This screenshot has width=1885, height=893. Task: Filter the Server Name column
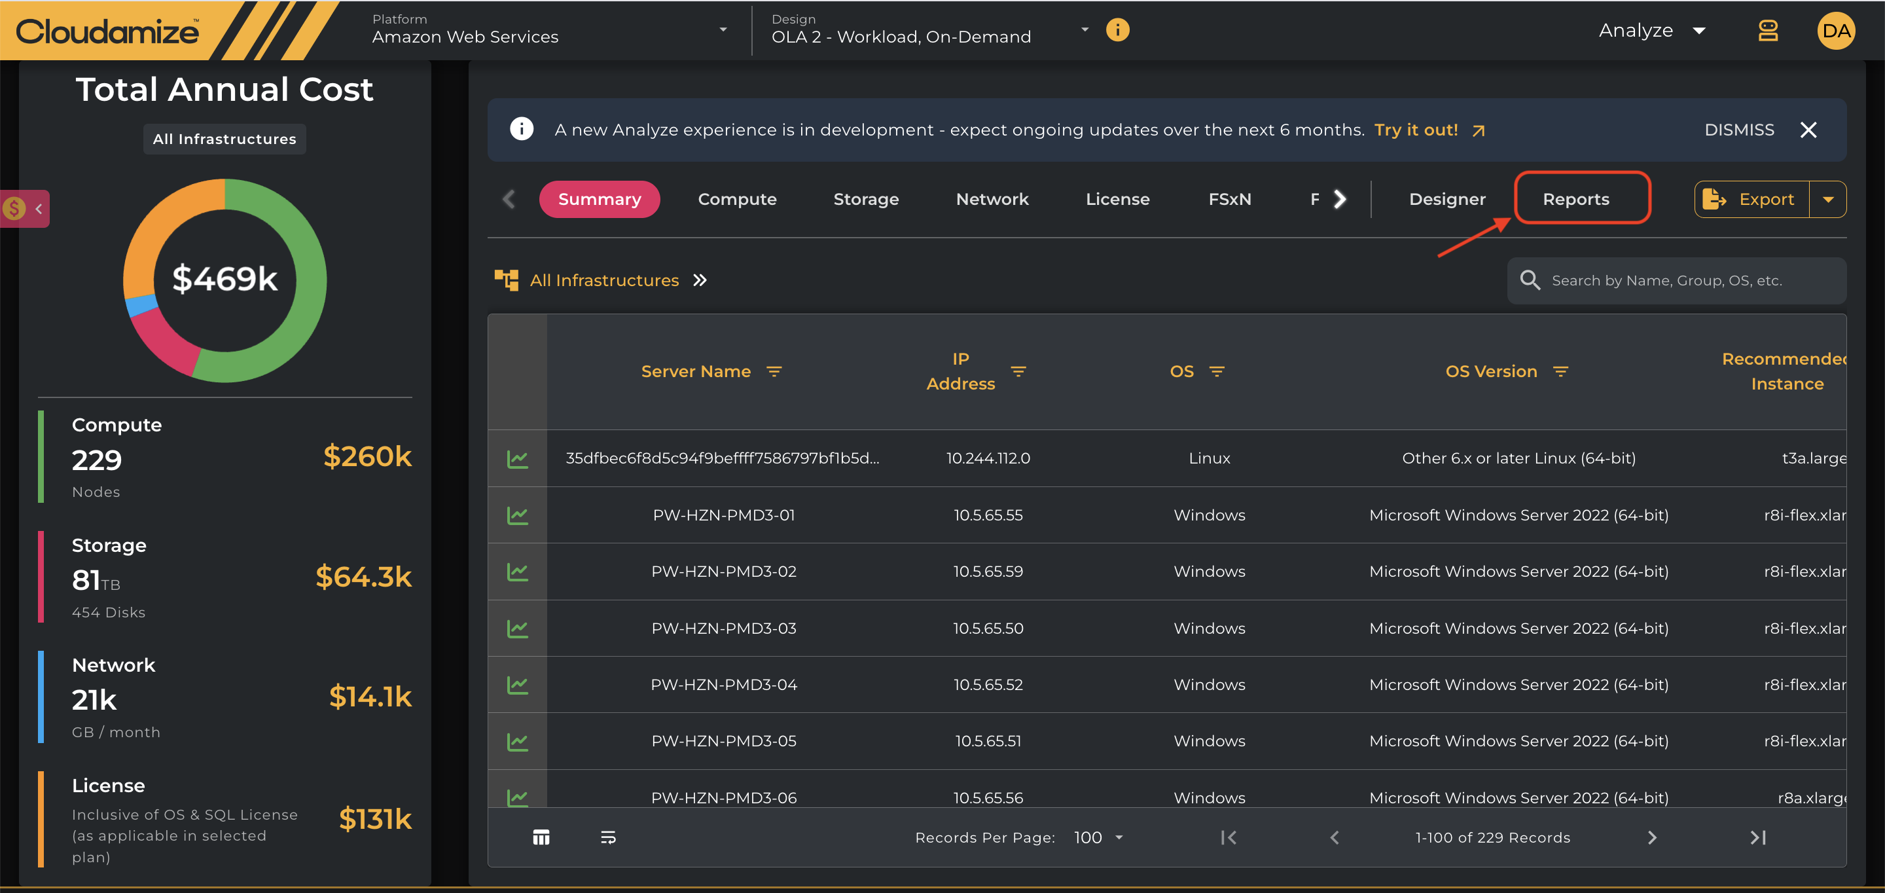coord(774,372)
